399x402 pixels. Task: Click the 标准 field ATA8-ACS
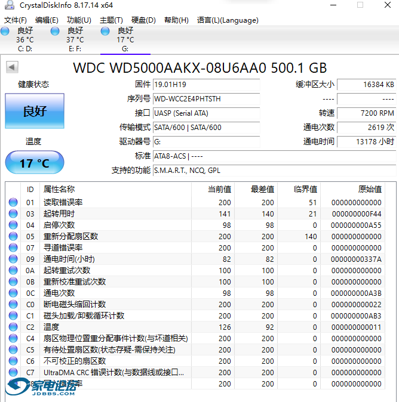[x=275, y=156]
